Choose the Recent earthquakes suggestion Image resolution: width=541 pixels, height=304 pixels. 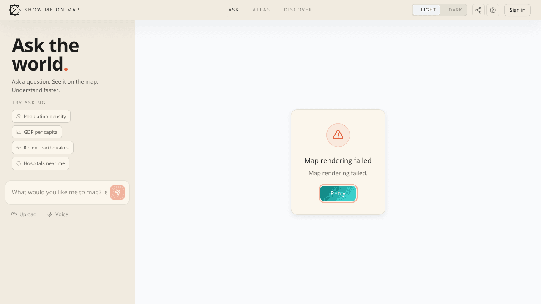[43, 148]
